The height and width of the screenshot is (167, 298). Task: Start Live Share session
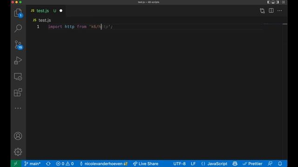click(x=146, y=164)
